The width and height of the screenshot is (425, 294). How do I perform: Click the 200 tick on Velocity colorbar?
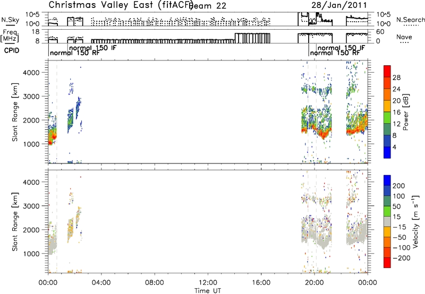click(399, 186)
